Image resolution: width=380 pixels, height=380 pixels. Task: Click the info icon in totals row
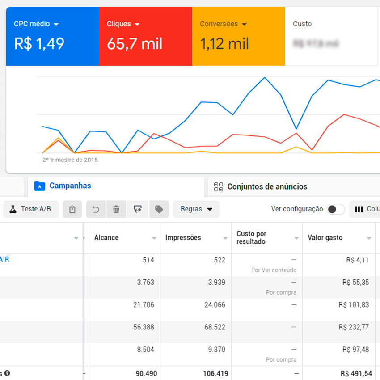(7, 373)
